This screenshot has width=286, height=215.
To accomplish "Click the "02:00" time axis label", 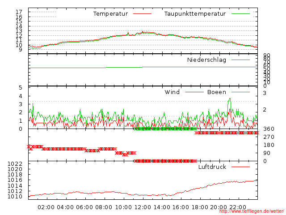I will pyautogui.click(x=46, y=207).
